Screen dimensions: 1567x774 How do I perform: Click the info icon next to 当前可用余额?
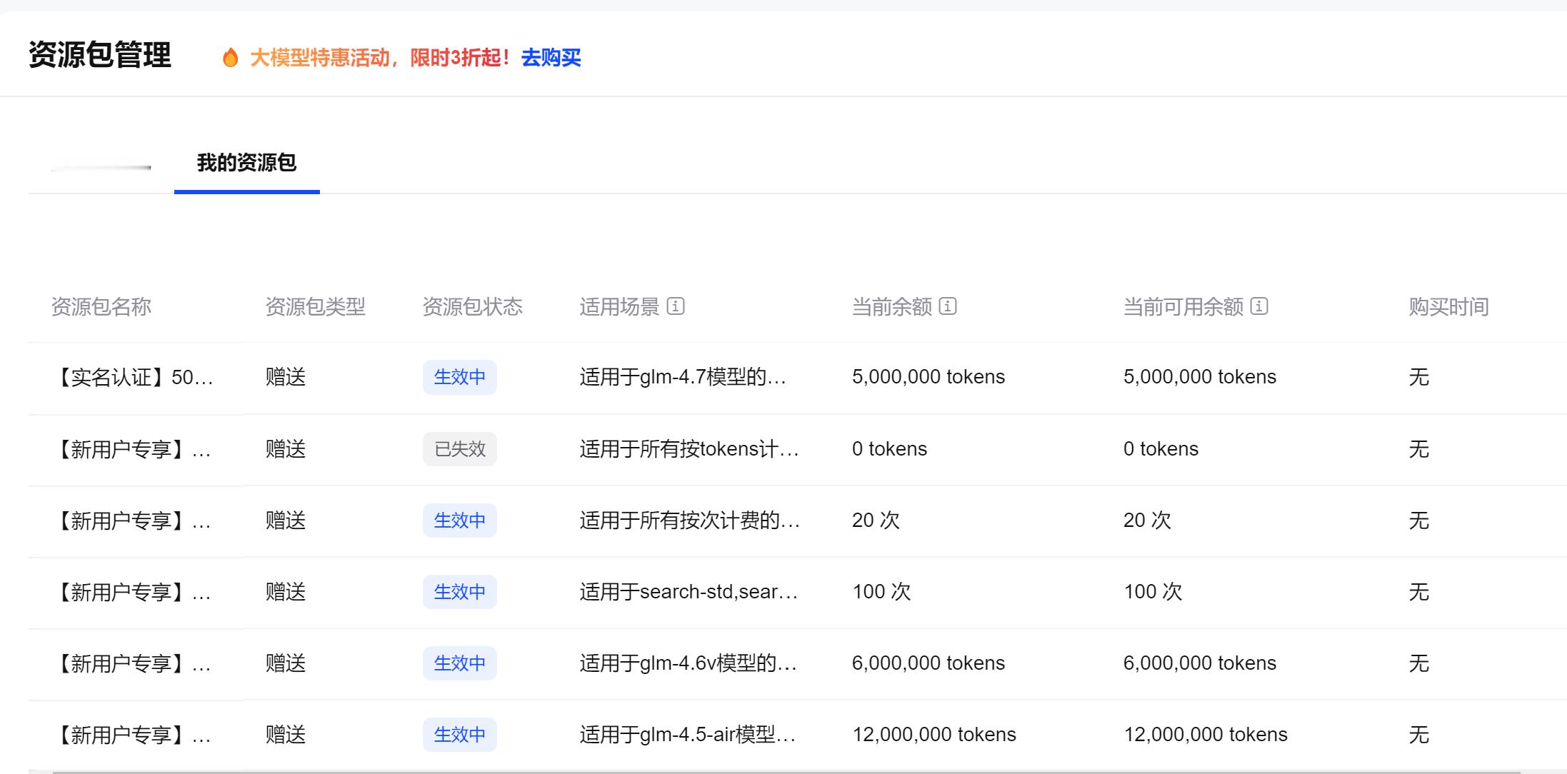1259,306
